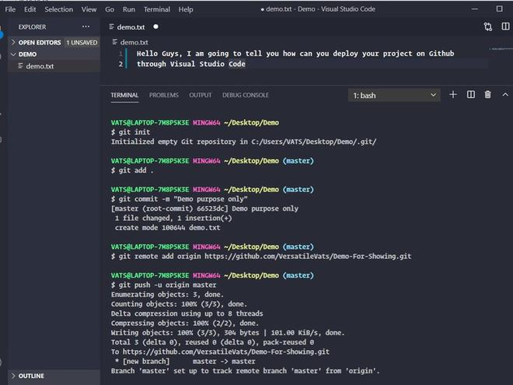Click github URL in the 'To https' line

(226, 352)
